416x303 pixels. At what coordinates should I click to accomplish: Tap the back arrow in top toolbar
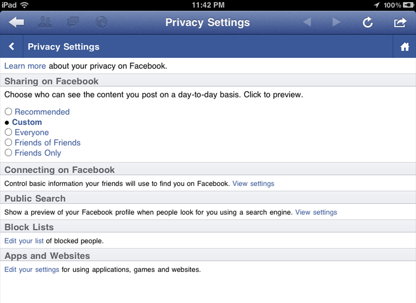pos(16,22)
